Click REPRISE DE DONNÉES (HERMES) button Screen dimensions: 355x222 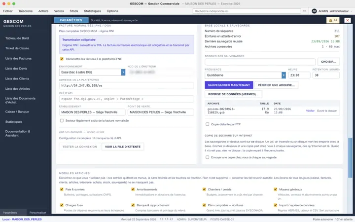233,94
